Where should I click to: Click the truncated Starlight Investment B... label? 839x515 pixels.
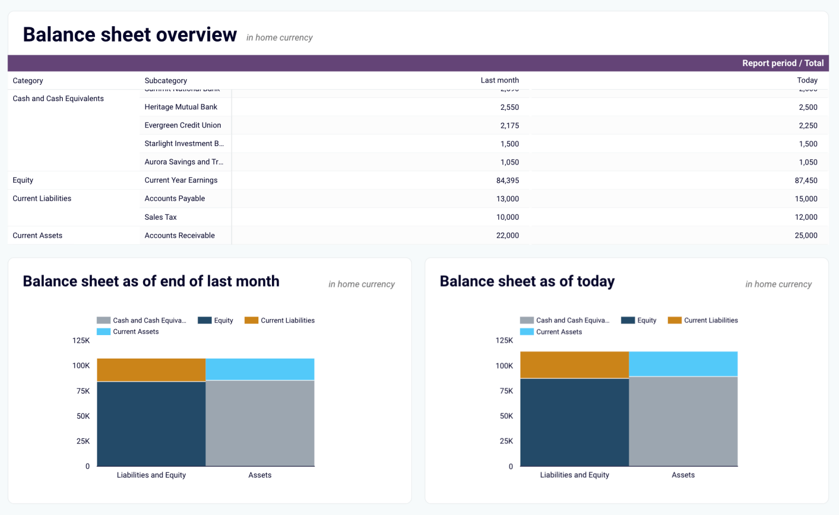click(184, 143)
